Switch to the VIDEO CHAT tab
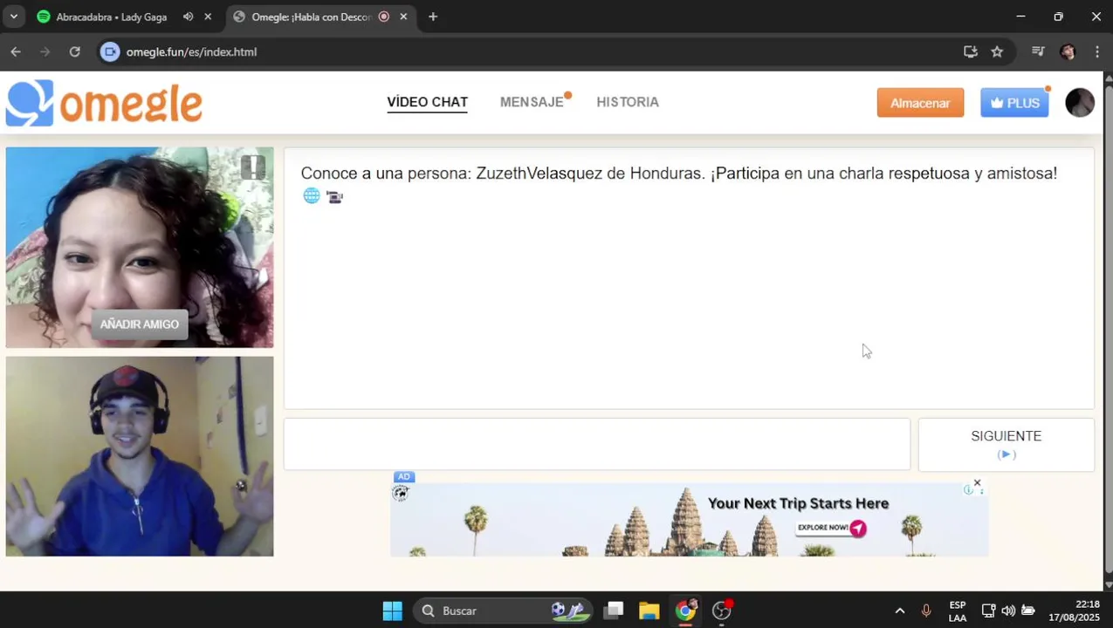This screenshot has height=628, width=1113. (428, 102)
